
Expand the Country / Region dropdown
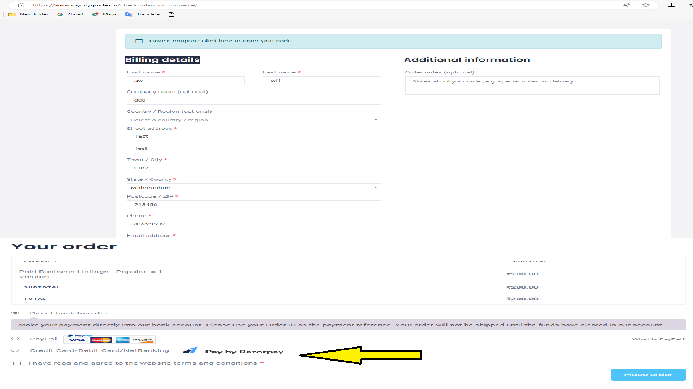253,120
